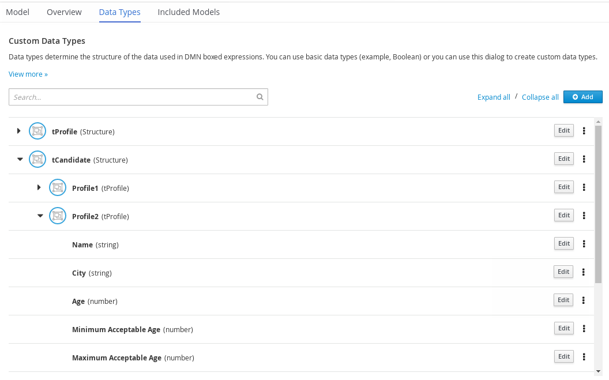Collapse the tCandidate data type
The image size is (609, 380).
[20, 160]
